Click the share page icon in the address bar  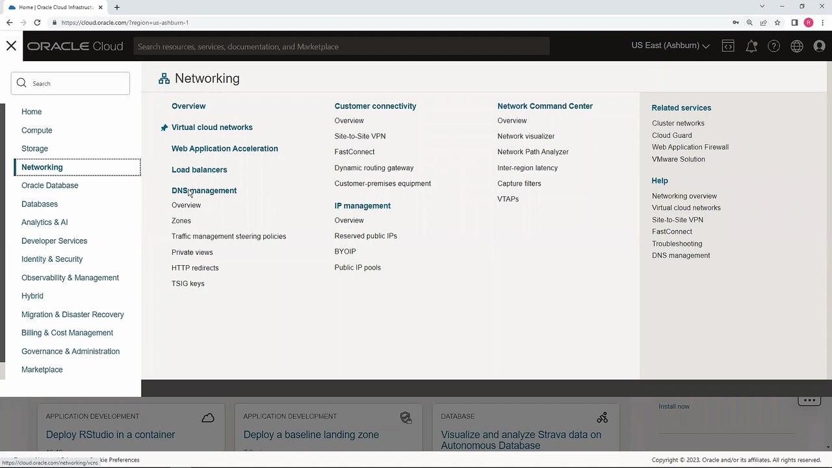point(764,22)
